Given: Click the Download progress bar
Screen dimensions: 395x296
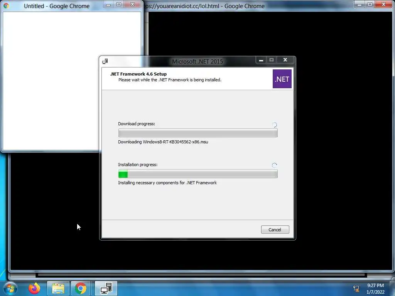Looking at the screenshot, I should click(198, 133).
